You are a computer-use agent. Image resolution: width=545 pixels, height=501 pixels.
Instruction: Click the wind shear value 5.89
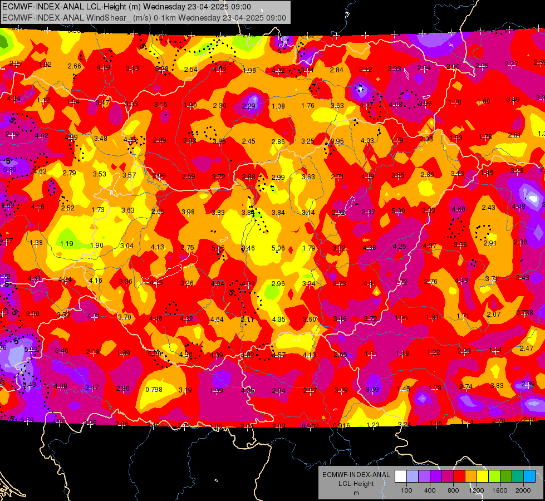pos(9,170)
